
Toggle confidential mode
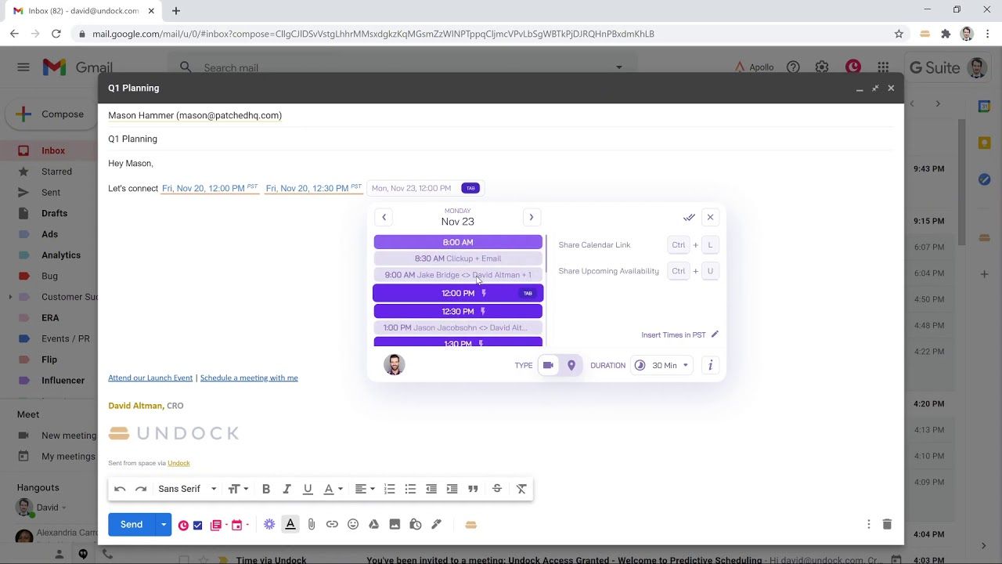click(416, 525)
